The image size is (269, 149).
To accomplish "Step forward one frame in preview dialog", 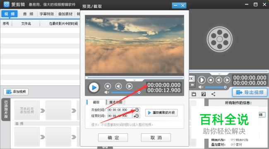I will 129,86.
